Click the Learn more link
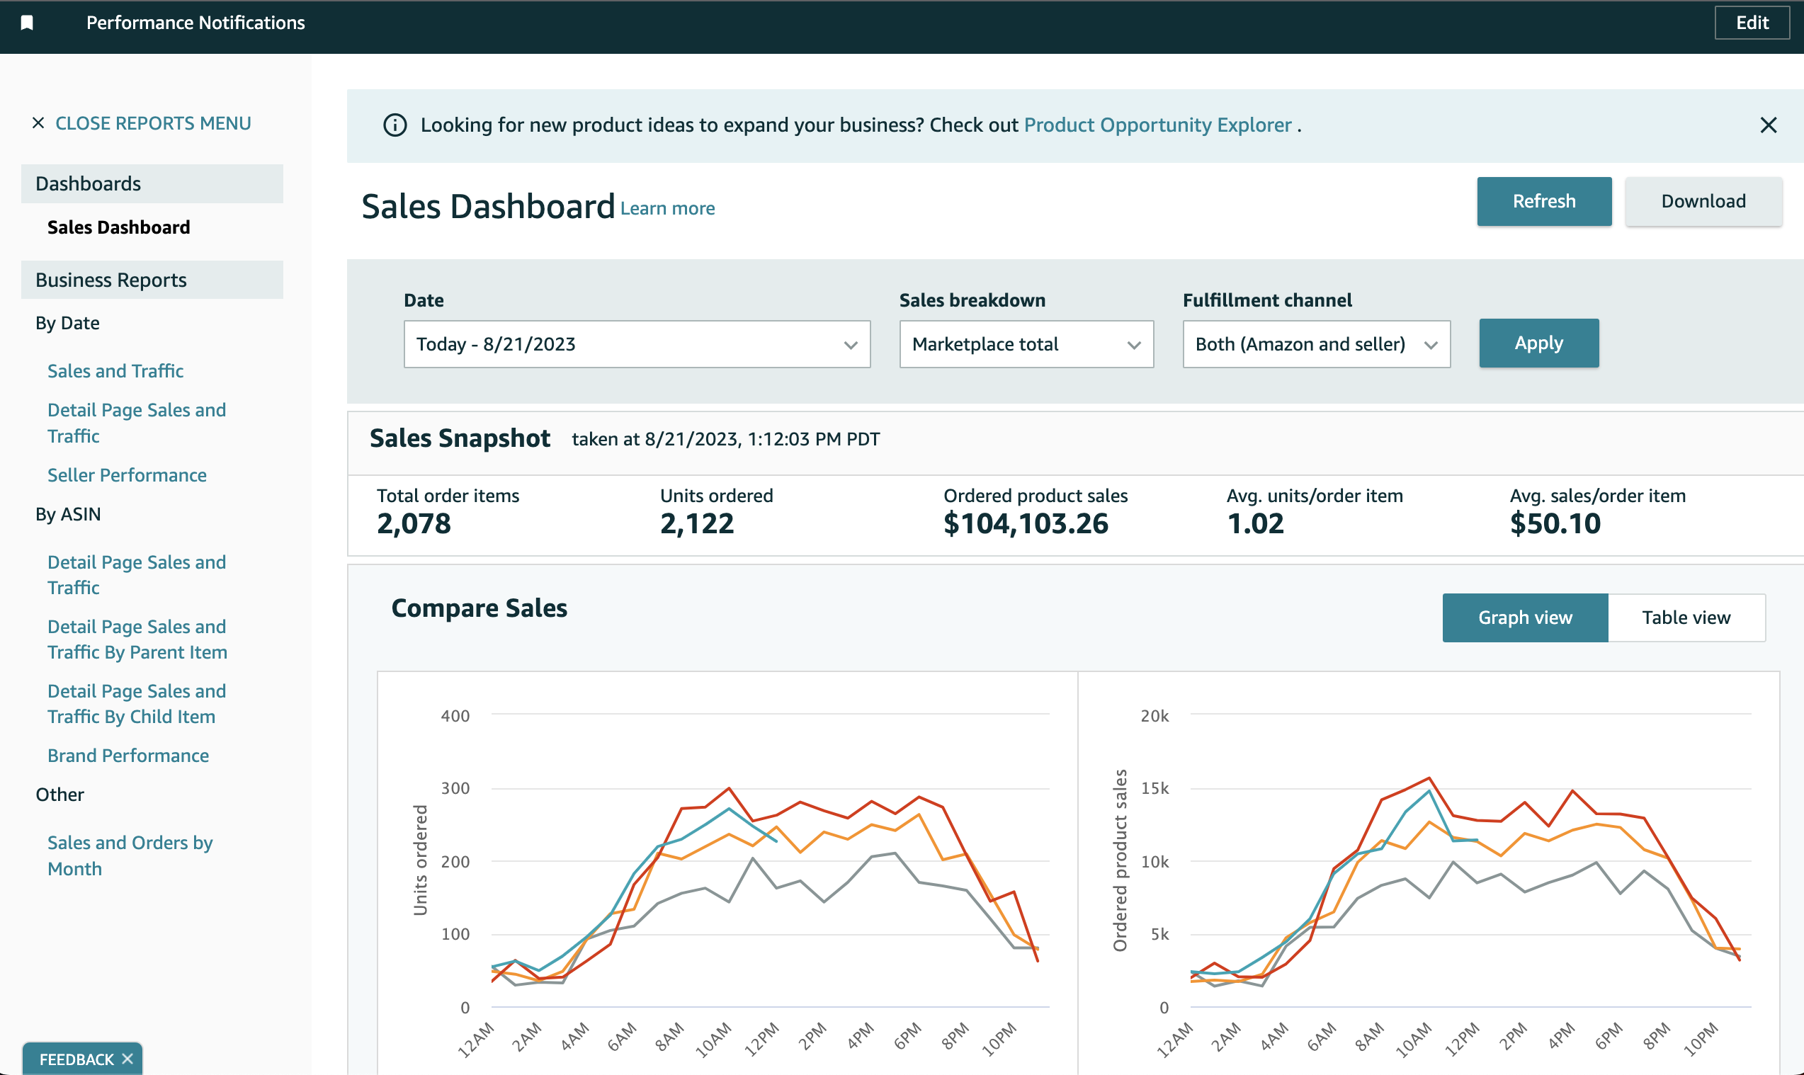The width and height of the screenshot is (1804, 1075). coord(666,208)
